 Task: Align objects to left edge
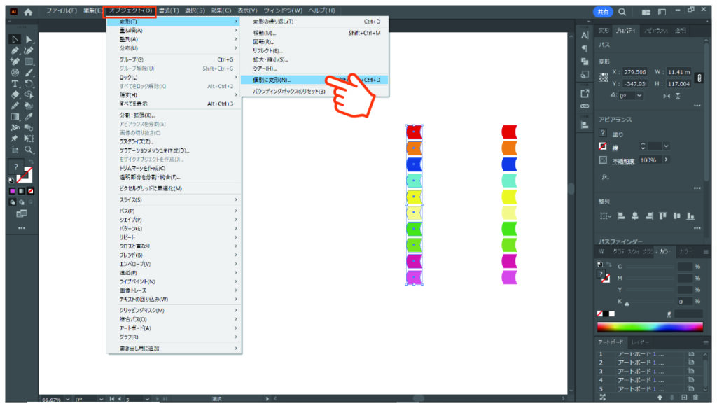[x=622, y=216]
